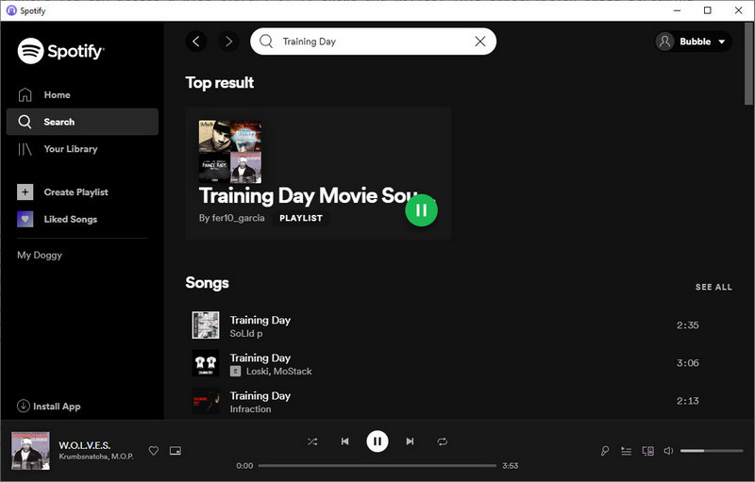755x482 pixels.
Task: Click Create Playlist plus icon
Action: click(25, 191)
